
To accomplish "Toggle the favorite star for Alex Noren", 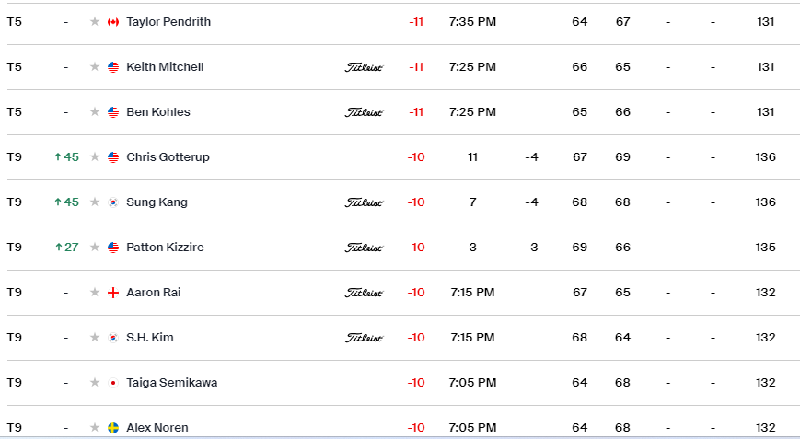I will tap(94, 428).
